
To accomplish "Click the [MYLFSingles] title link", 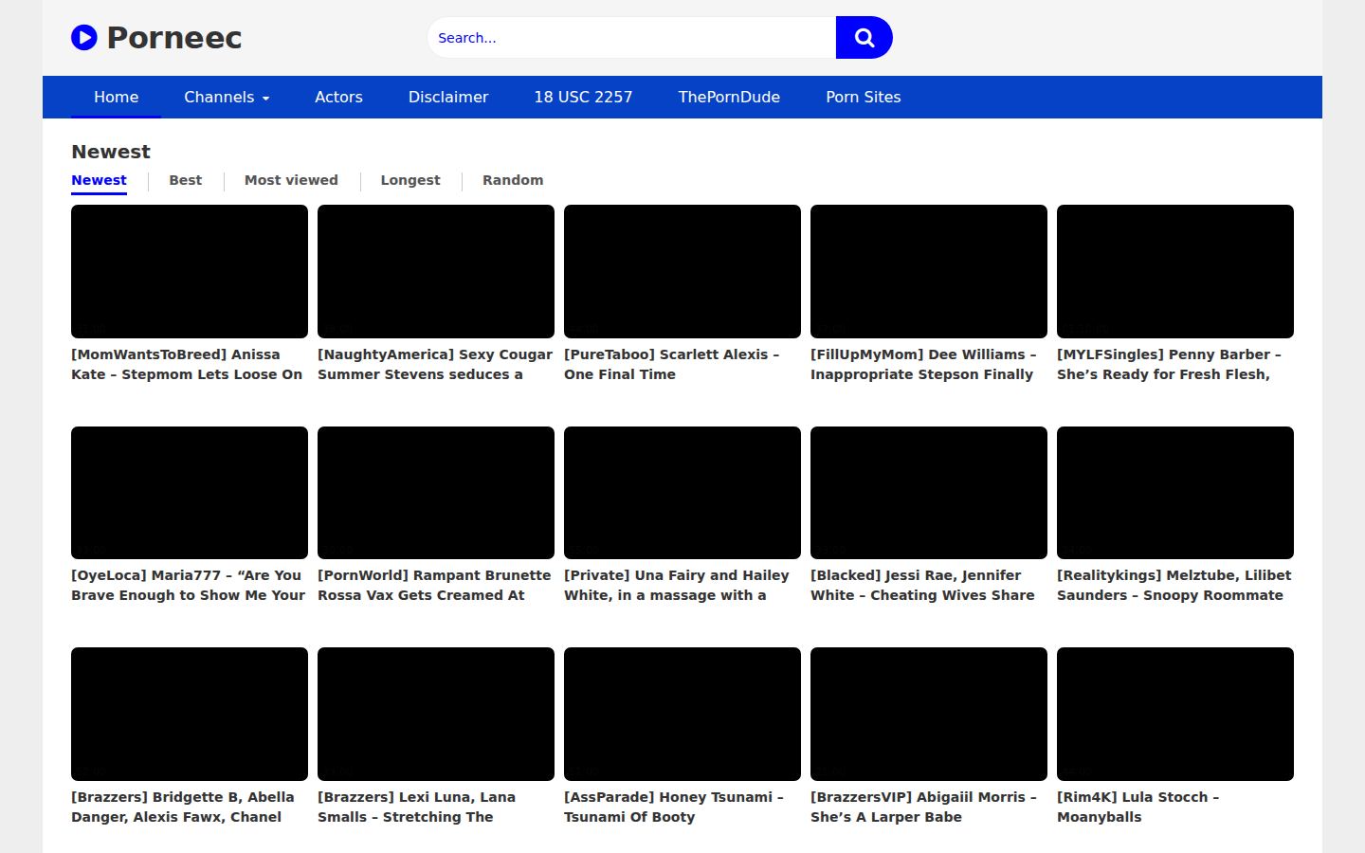I will coord(1170,364).
